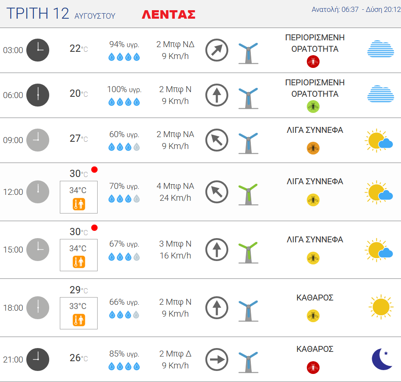Viewport: 401px width, 382px height.
Task: Click the ΛΕΝΤΑΣ location title
Action: pos(168,14)
